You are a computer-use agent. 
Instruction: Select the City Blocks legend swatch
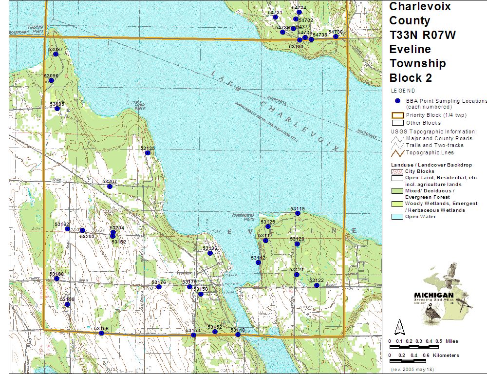click(397, 171)
